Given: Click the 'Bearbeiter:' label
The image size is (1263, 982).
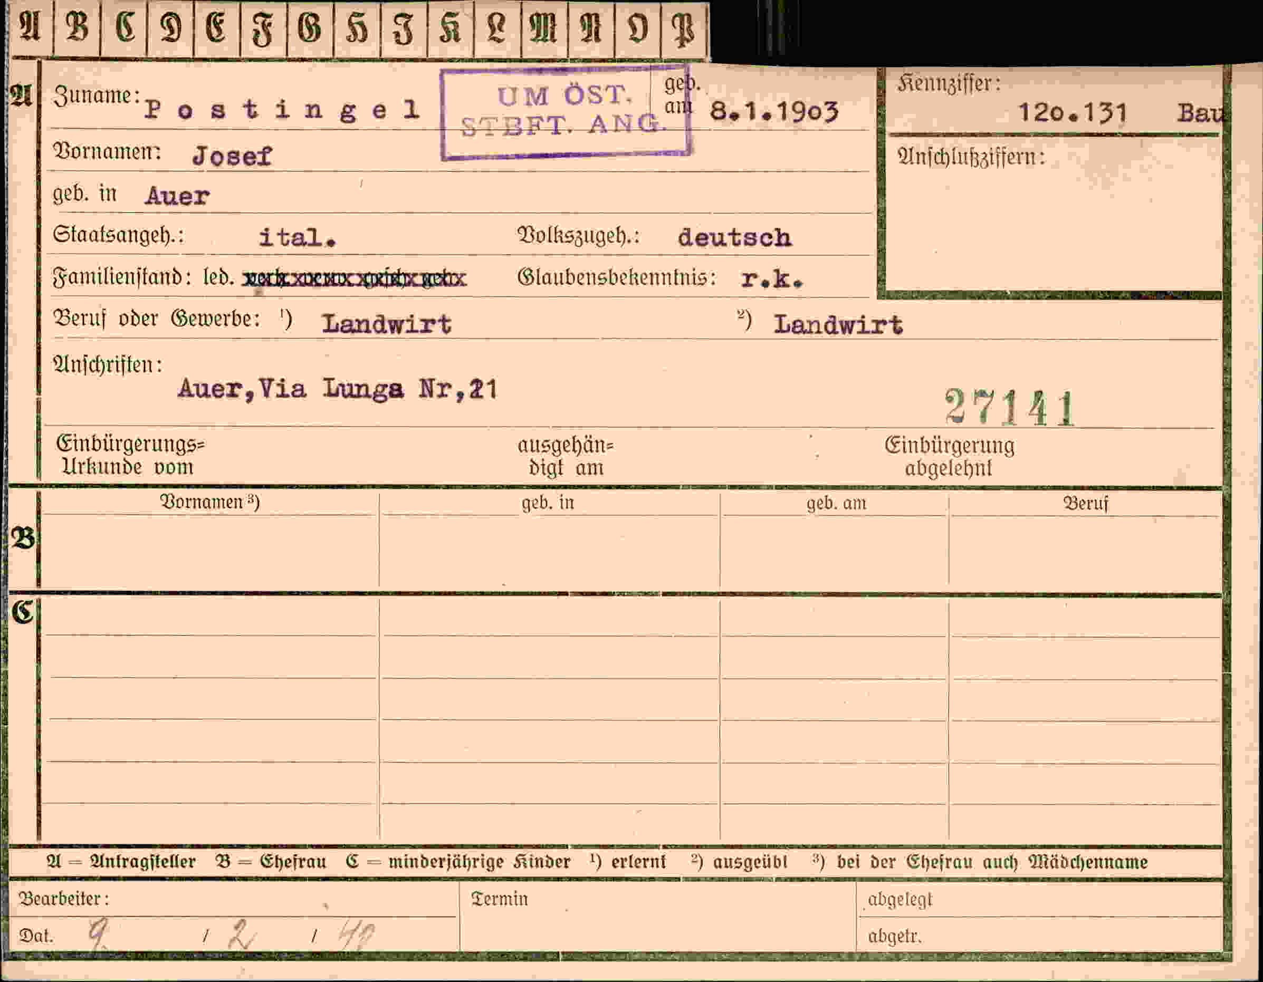Looking at the screenshot, I should point(64,899).
